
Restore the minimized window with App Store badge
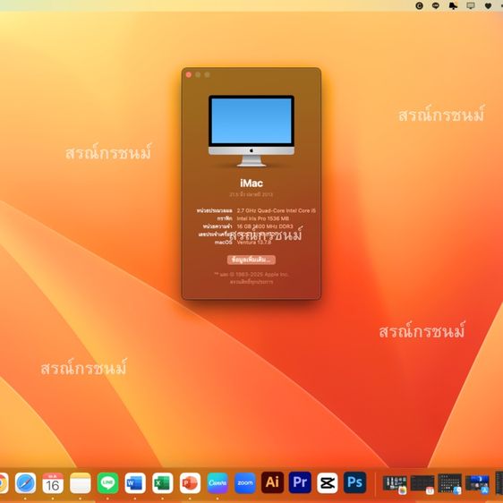click(x=477, y=483)
